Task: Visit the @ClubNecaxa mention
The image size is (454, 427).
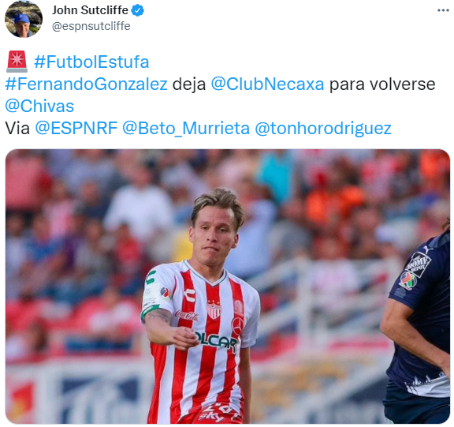Action: click(x=267, y=84)
